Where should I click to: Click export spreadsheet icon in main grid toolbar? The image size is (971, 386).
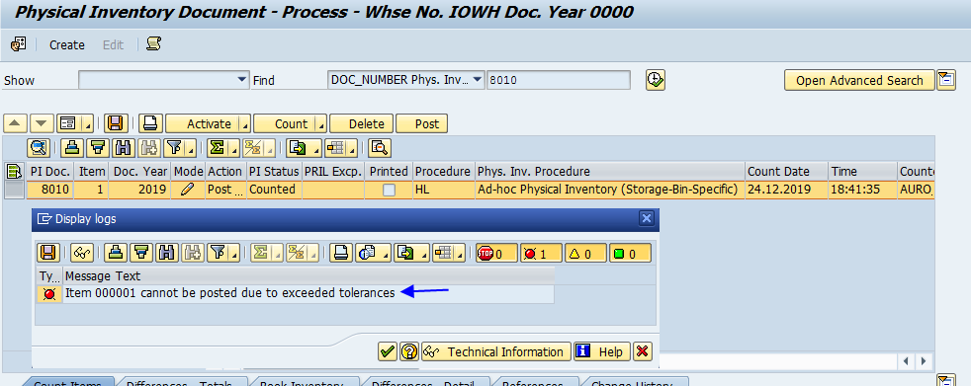pyautogui.click(x=298, y=148)
